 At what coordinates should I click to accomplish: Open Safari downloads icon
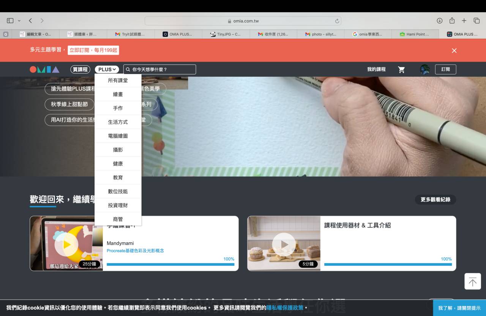(440, 21)
